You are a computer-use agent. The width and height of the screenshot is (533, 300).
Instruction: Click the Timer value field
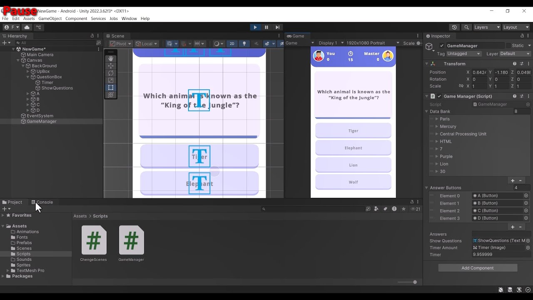(x=501, y=255)
